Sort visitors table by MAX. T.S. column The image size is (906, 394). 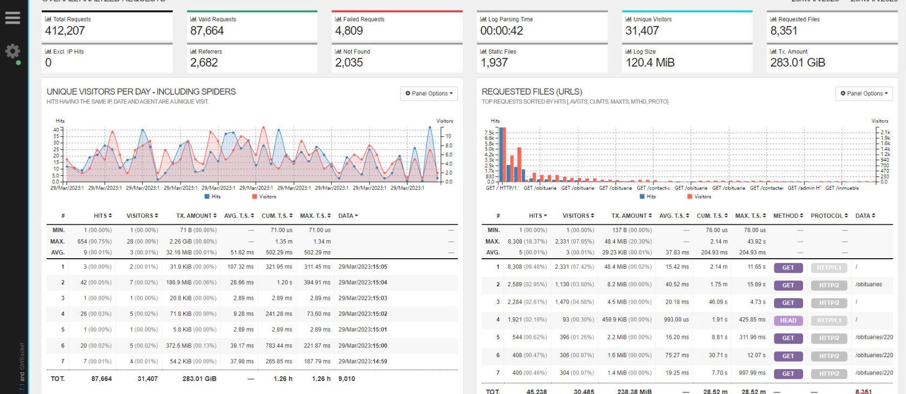[x=315, y=215]
